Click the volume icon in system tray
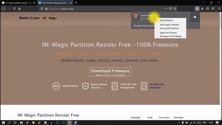Screen dimensions: 222x125 pyautogui.click(x=194, y=123)
